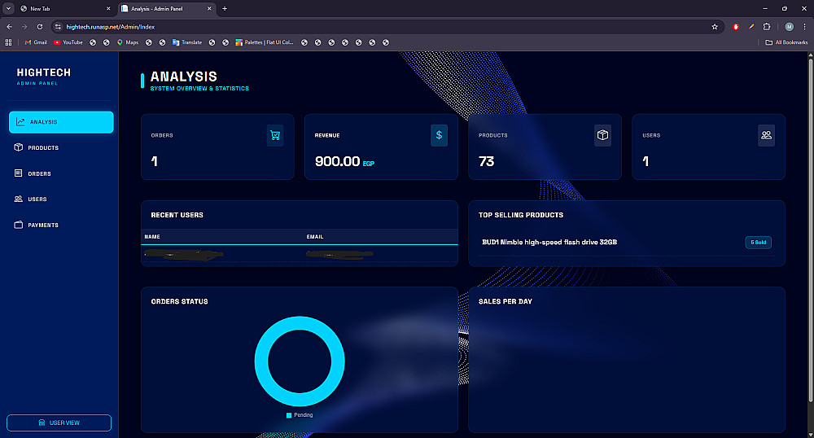Viewport: 814px width, 438px height.
Task: Toggle the Pending legend item
Action: click(300, 415)
